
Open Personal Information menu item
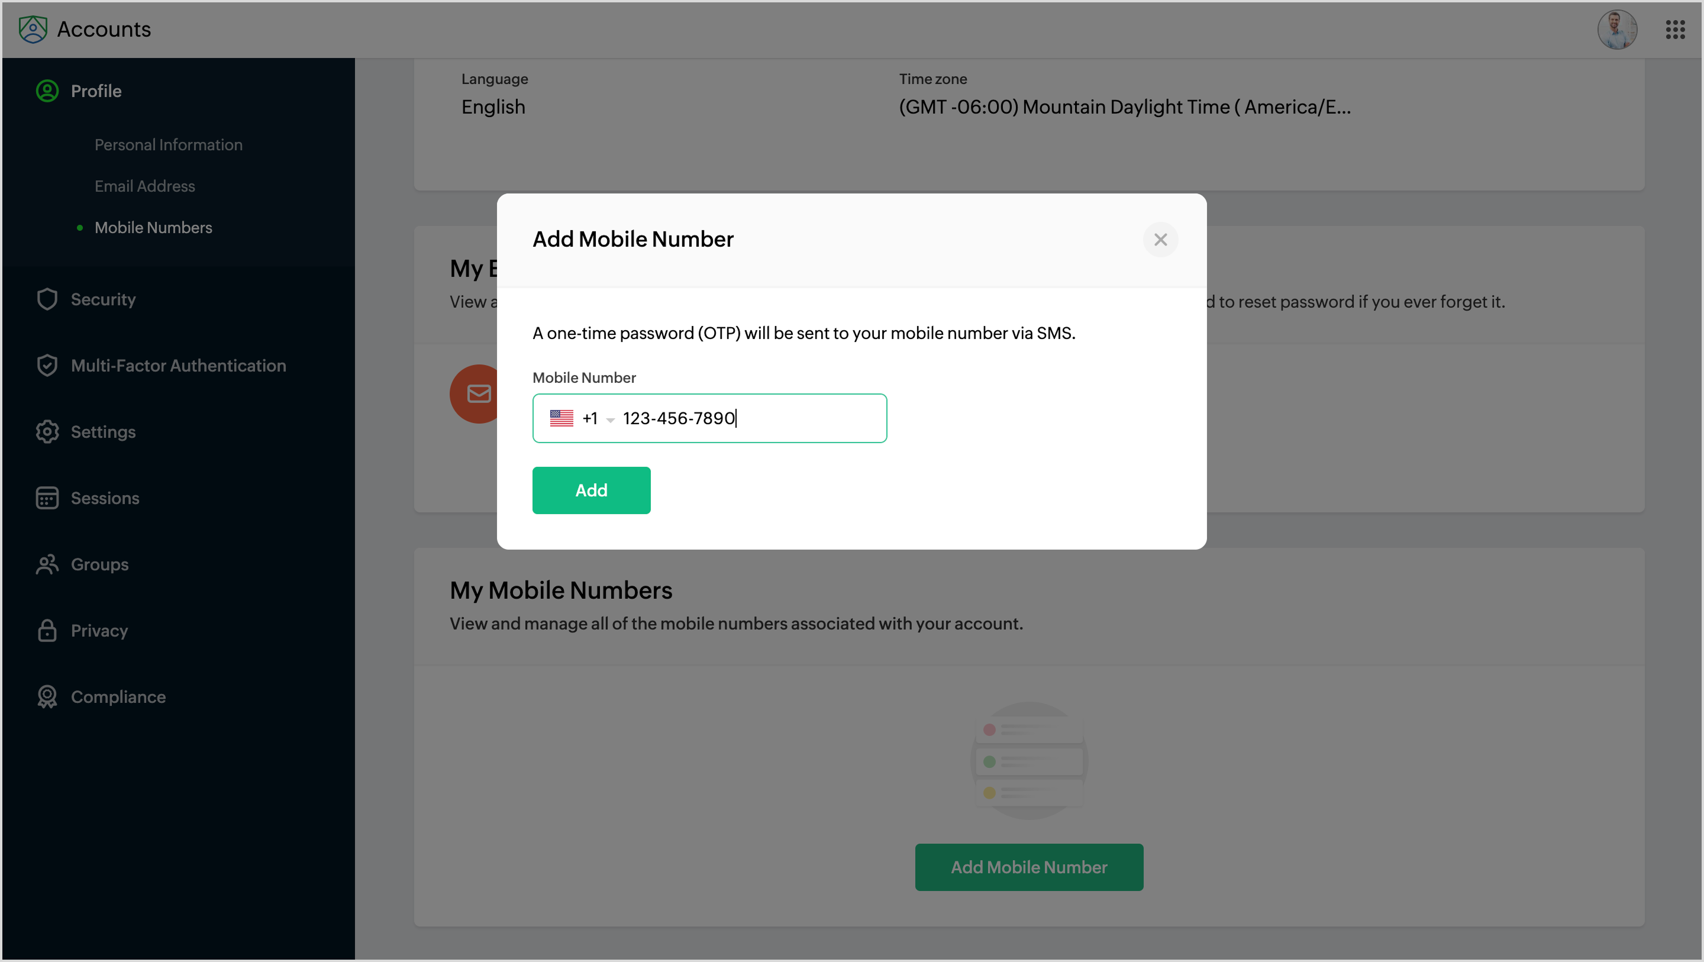click(168, 145)
